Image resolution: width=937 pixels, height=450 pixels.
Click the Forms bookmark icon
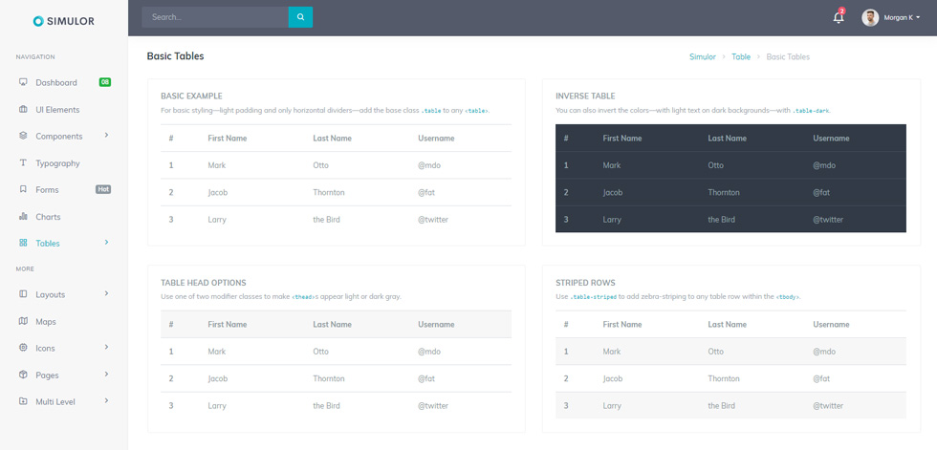tap(23, 190)
